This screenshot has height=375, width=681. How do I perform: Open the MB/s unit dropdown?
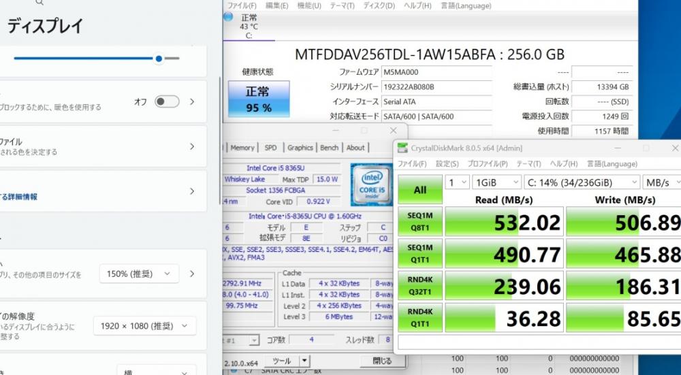(662, 182)
